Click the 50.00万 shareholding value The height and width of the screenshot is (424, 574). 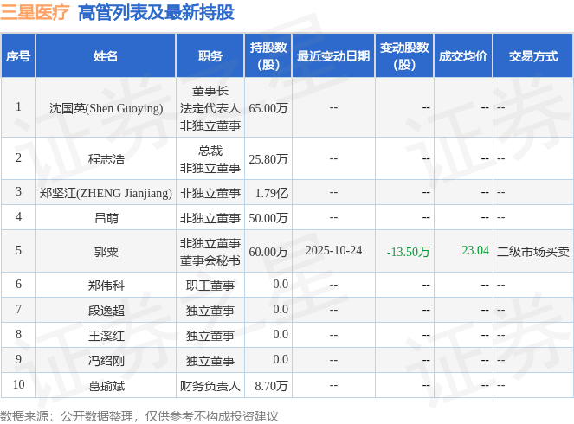pos(268,218)
